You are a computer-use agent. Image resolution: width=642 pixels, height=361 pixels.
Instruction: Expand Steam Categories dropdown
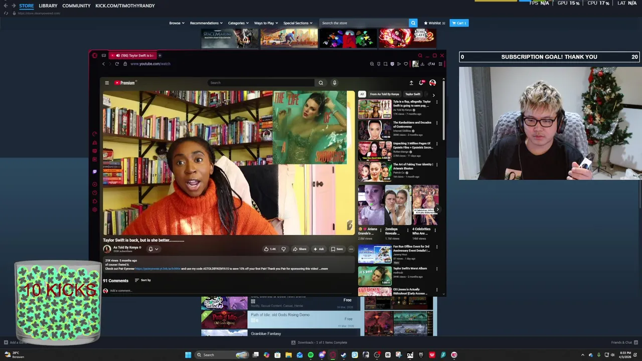(238, 23)
